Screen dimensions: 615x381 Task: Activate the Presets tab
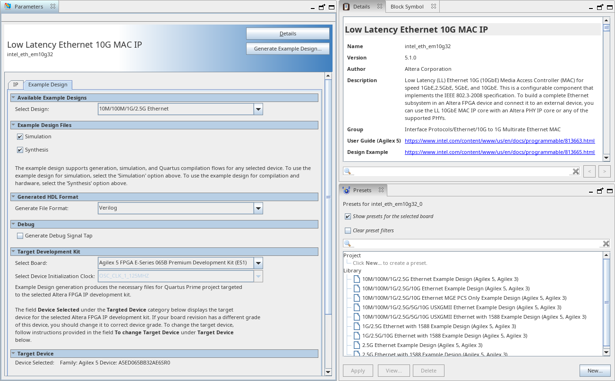coord(363,190)
